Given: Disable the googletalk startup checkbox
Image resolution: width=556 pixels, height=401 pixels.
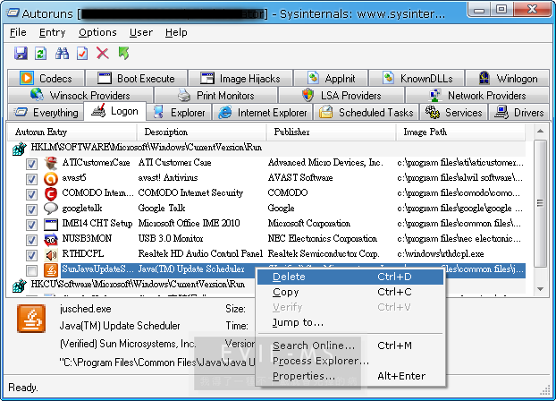Looking at the screenshot, I should [32, 209].
